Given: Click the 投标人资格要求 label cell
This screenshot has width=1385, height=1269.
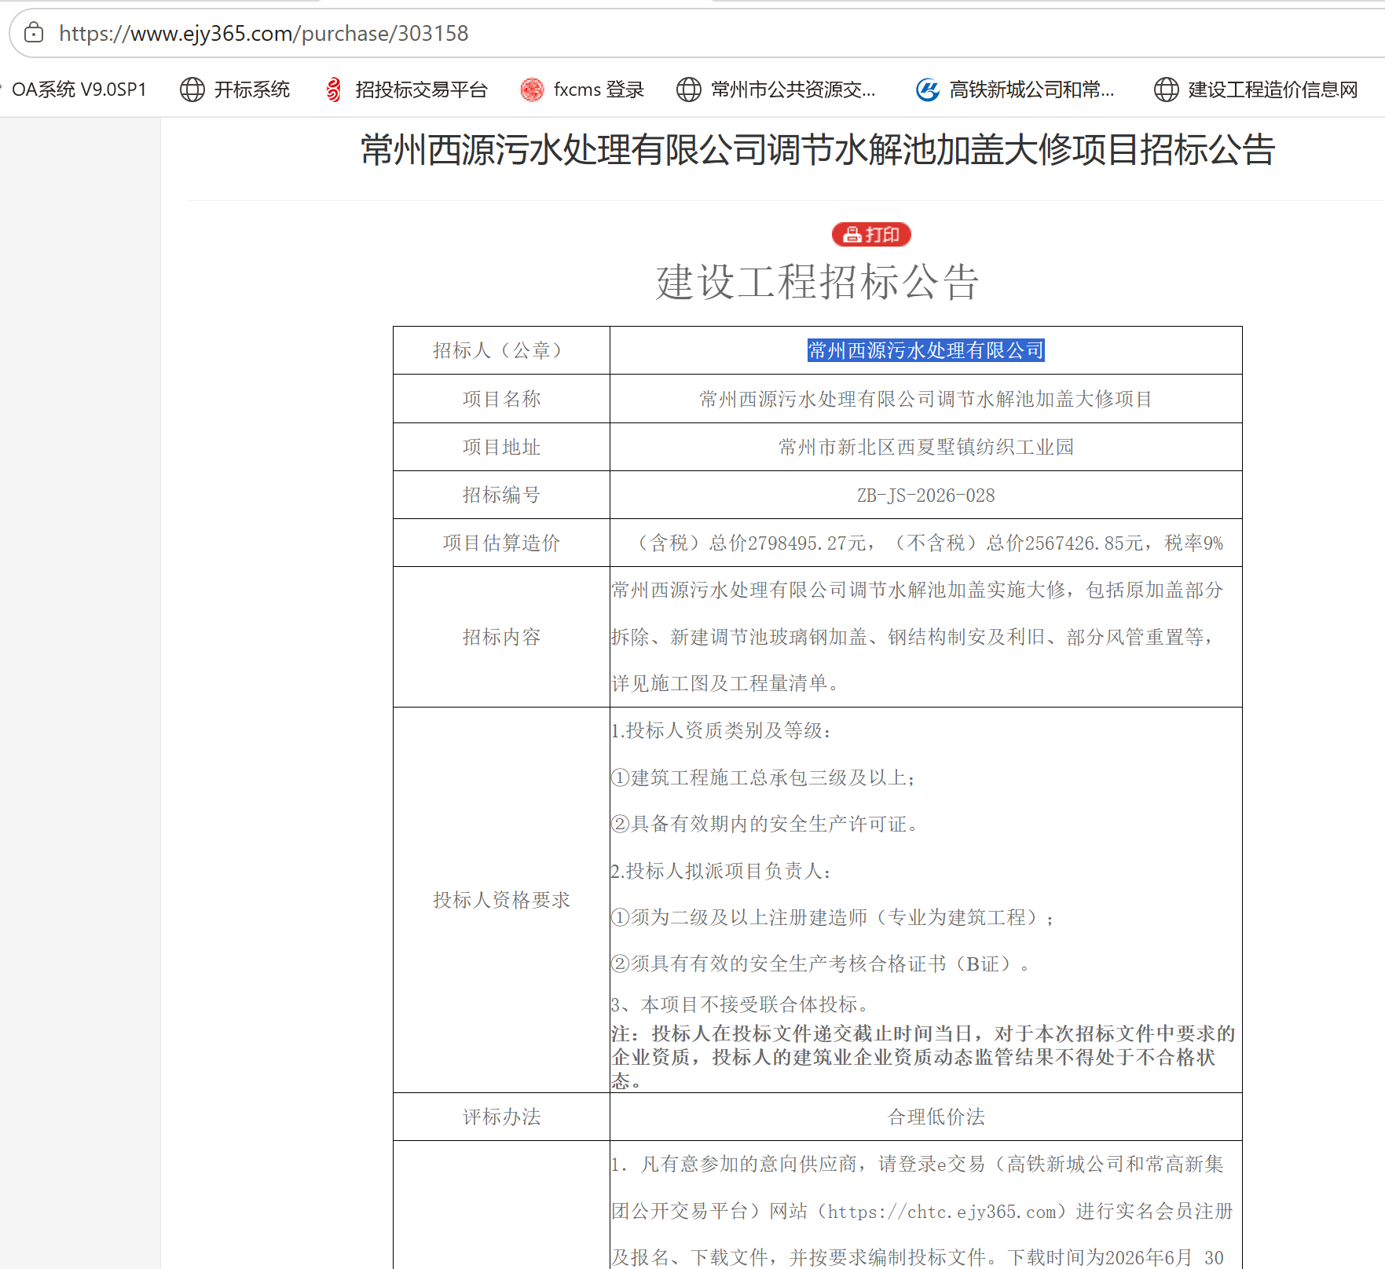Looking at the screenshot, I should [x=501, y=900].
